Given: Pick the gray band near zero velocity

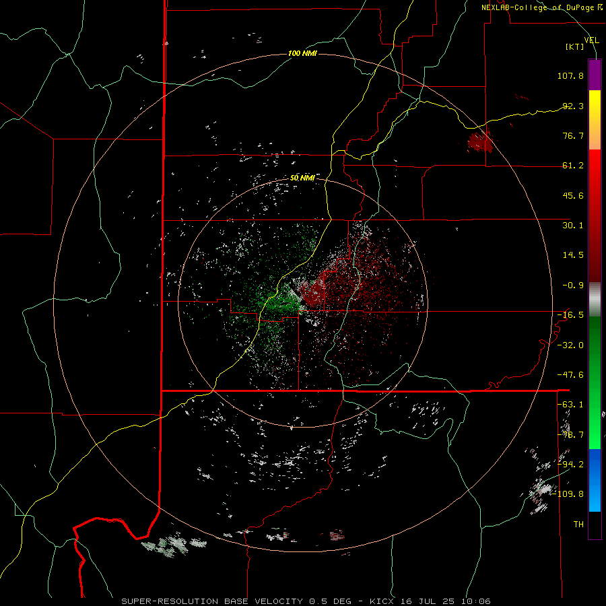Looking at the screenshot, I should (595, 300).
